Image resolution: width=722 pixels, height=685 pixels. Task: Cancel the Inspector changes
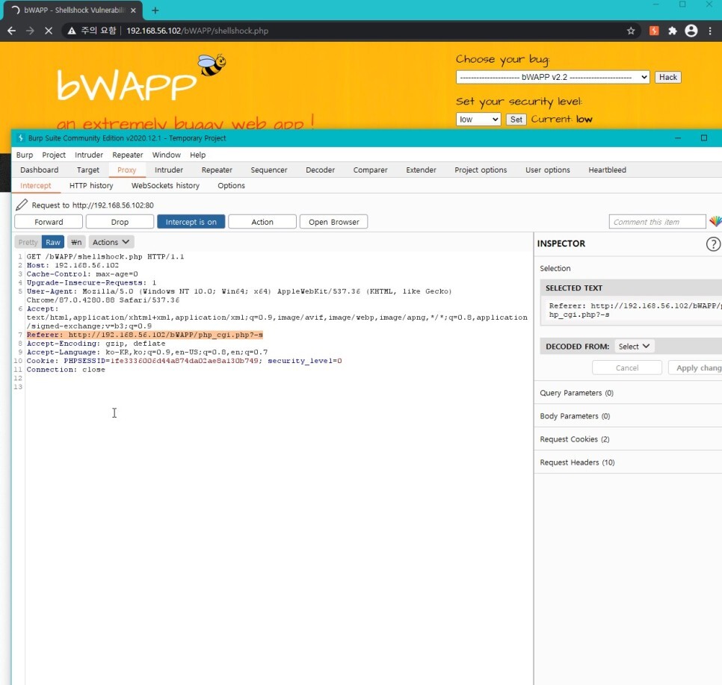(x=626, y=368)
